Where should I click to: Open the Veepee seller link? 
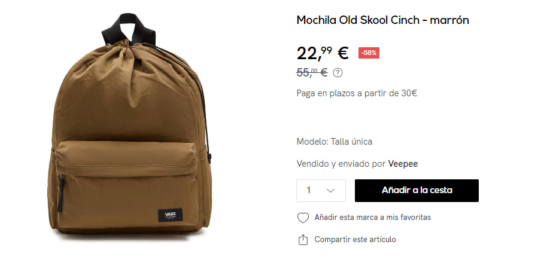click(x=403, y=164)
